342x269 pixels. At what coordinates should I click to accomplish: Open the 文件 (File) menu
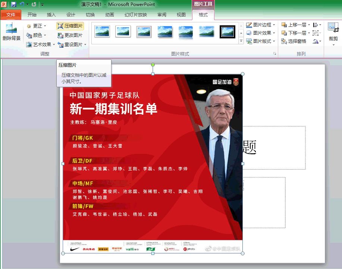coord(11,15)
